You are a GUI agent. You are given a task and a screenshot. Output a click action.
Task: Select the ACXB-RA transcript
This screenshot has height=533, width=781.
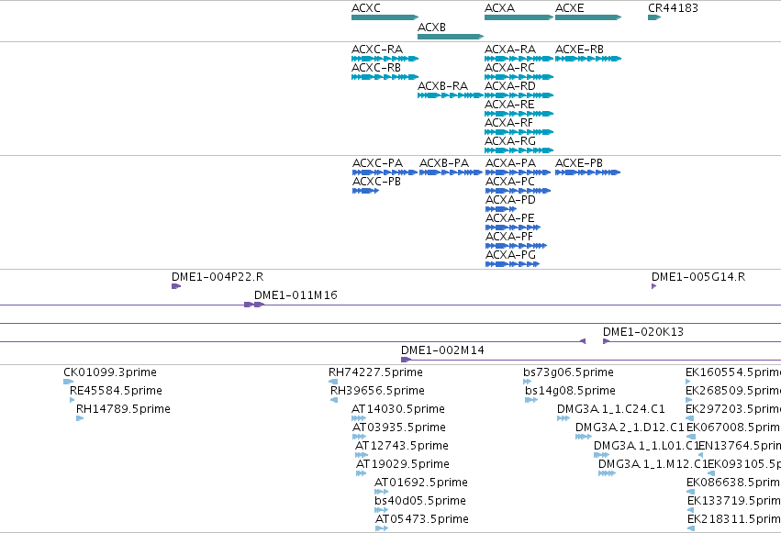[451, 95]
